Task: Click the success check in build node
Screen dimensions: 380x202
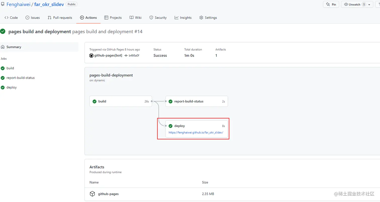Action: [x=94, y=102]
